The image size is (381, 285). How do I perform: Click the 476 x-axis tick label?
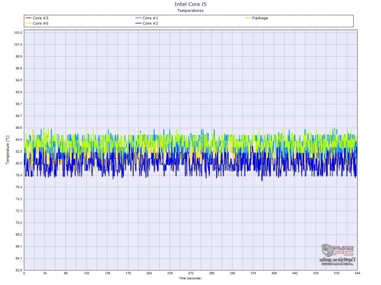[316, 273]
